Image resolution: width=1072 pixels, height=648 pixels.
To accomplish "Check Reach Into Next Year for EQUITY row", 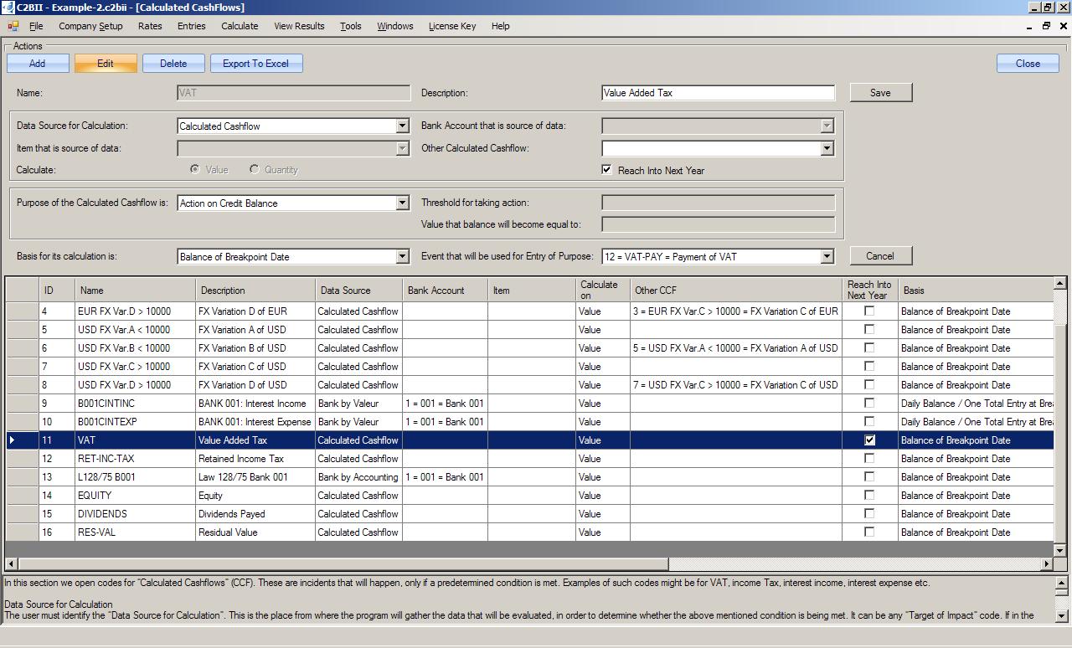I will (x=869, y=495).
